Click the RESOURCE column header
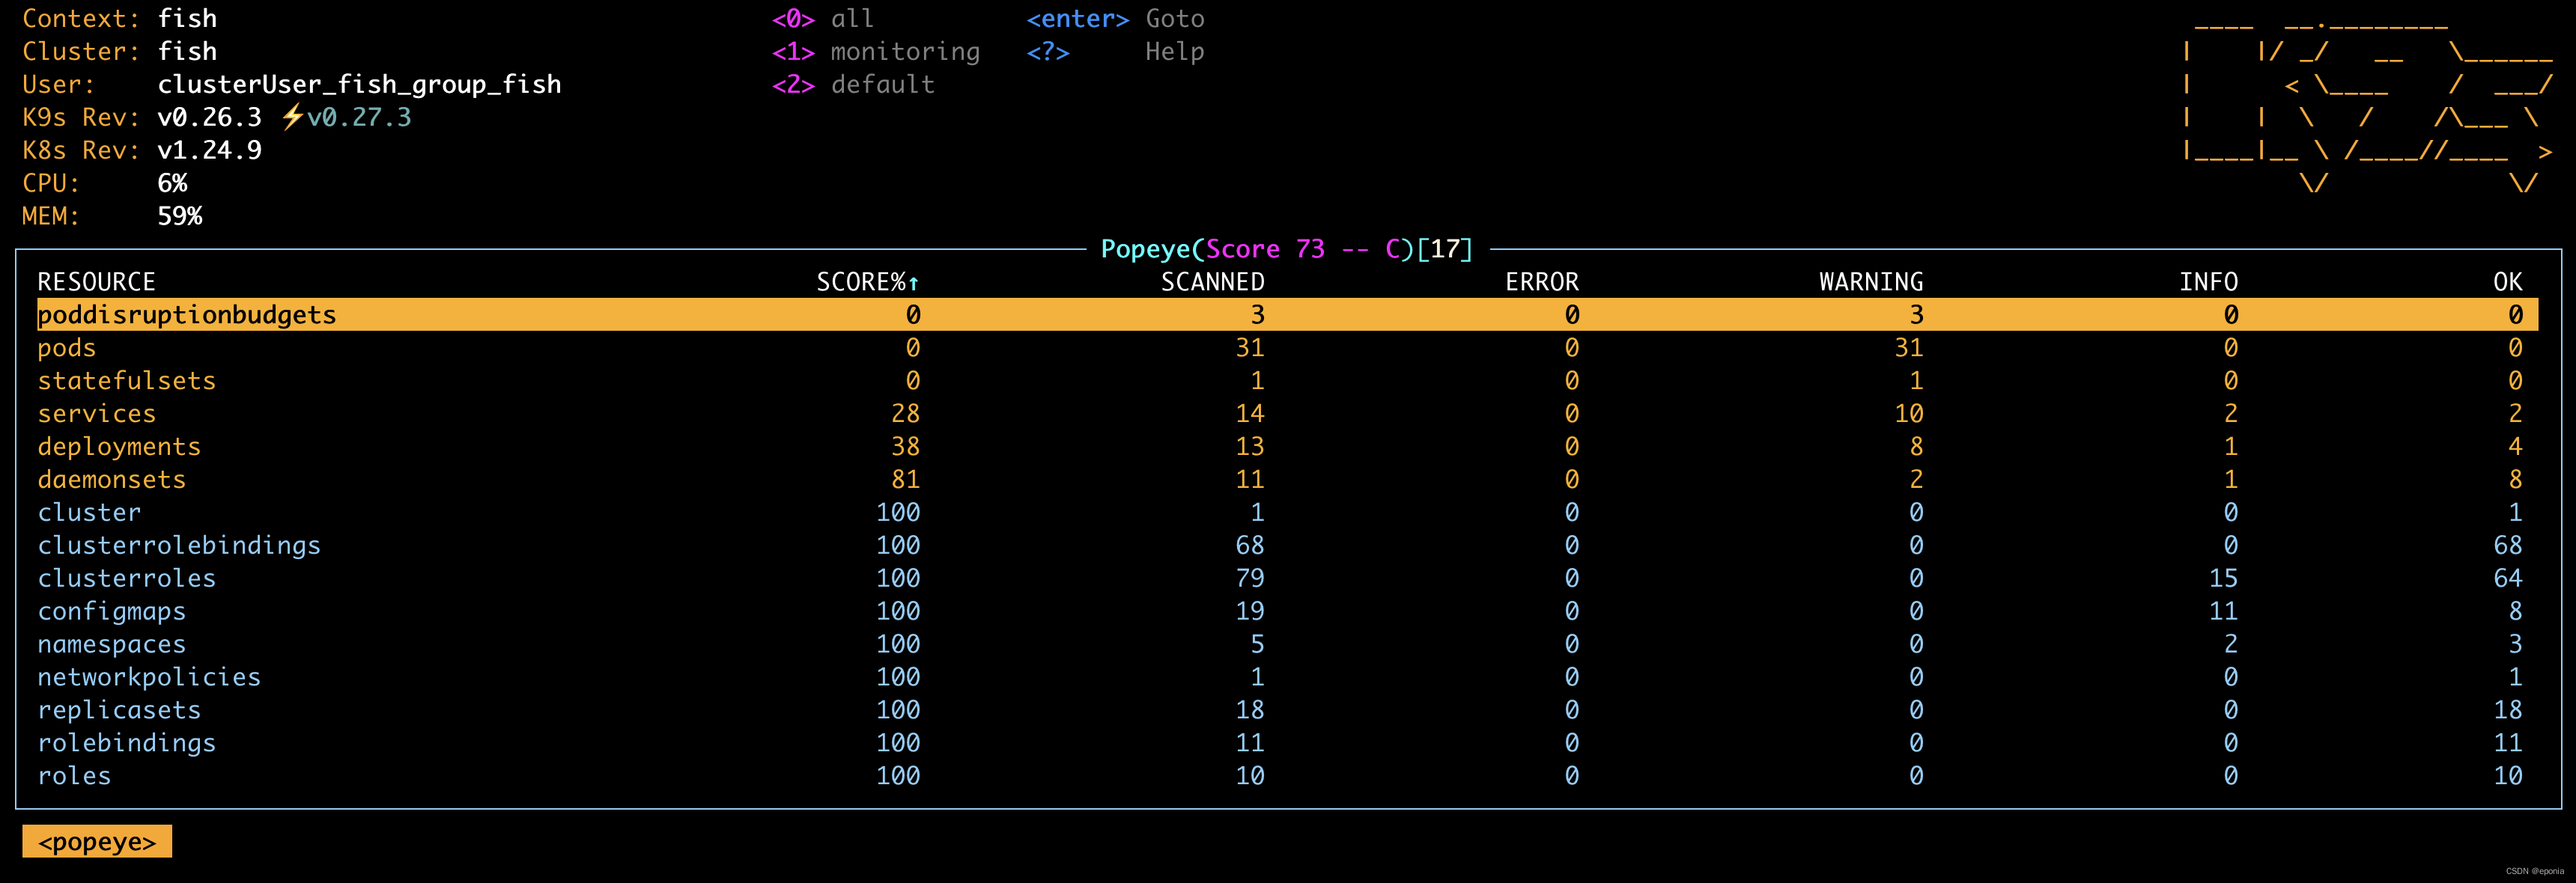This screenshot has width=2576, height=883. pyautogui.click(x=97, y=281)
